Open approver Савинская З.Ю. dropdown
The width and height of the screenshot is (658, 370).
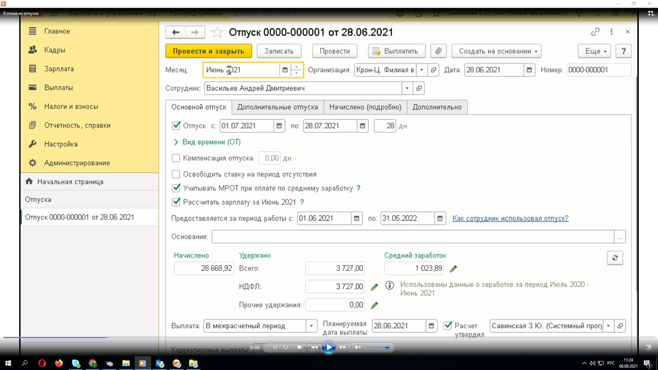608,326
